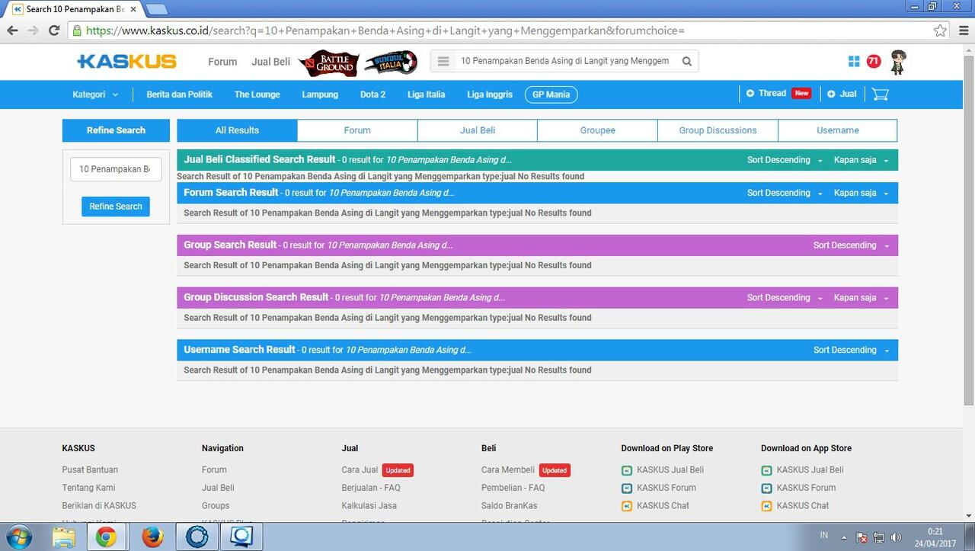Open Sort Descending in Forum Search Result header

[x=785, y=193]
